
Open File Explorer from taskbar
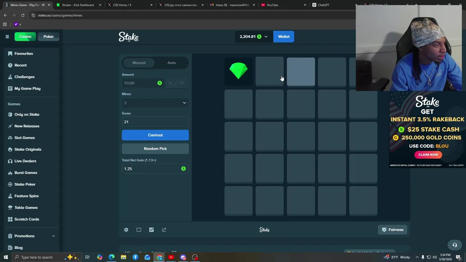coord(123,257)
